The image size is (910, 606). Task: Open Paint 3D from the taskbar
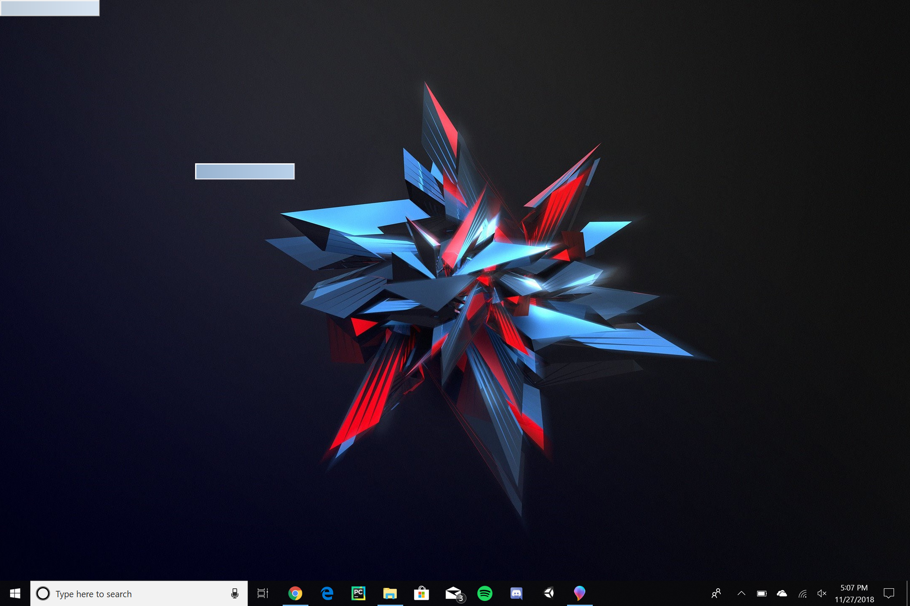pyautogui.click(x=579, y=593)
